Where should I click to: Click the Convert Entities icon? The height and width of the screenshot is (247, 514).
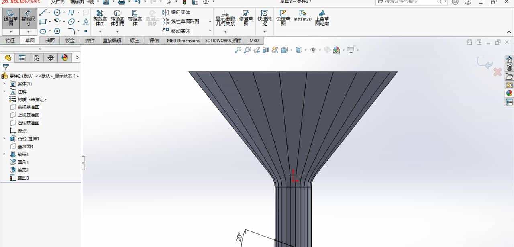click(118, 16)
